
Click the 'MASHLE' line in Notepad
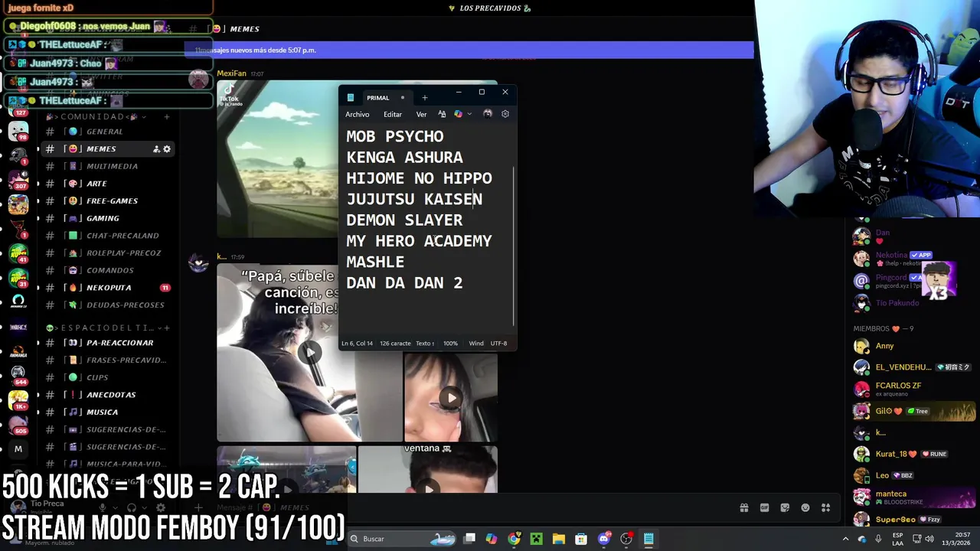[375, 262]
